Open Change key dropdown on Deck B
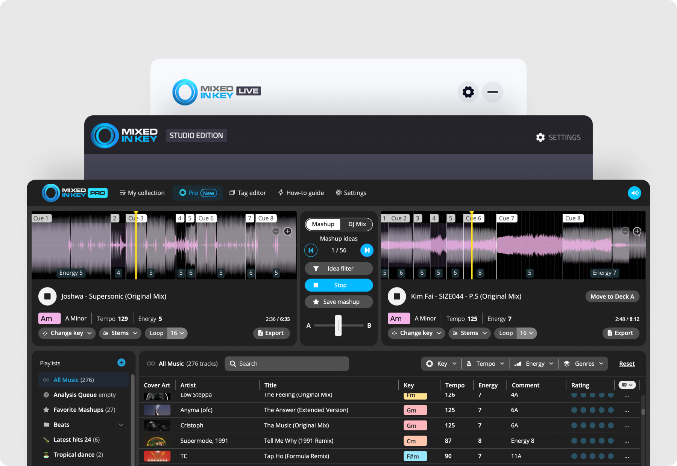 coord(416,333)
